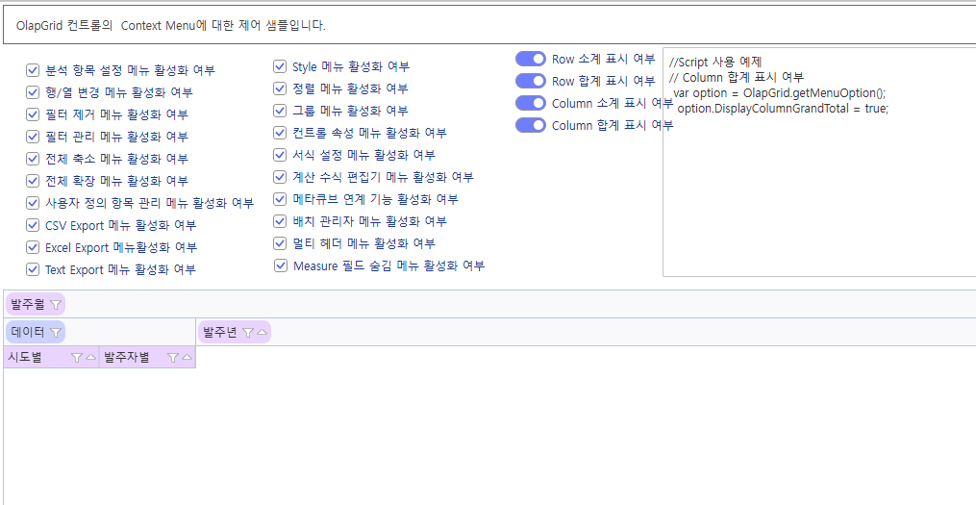
Task: Toggle sort arrow on 발주자별 header
Action: [x=187, y=358]
